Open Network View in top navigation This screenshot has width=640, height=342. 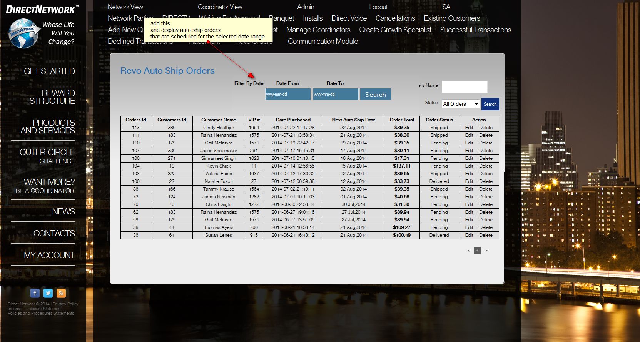pos(125,7)
